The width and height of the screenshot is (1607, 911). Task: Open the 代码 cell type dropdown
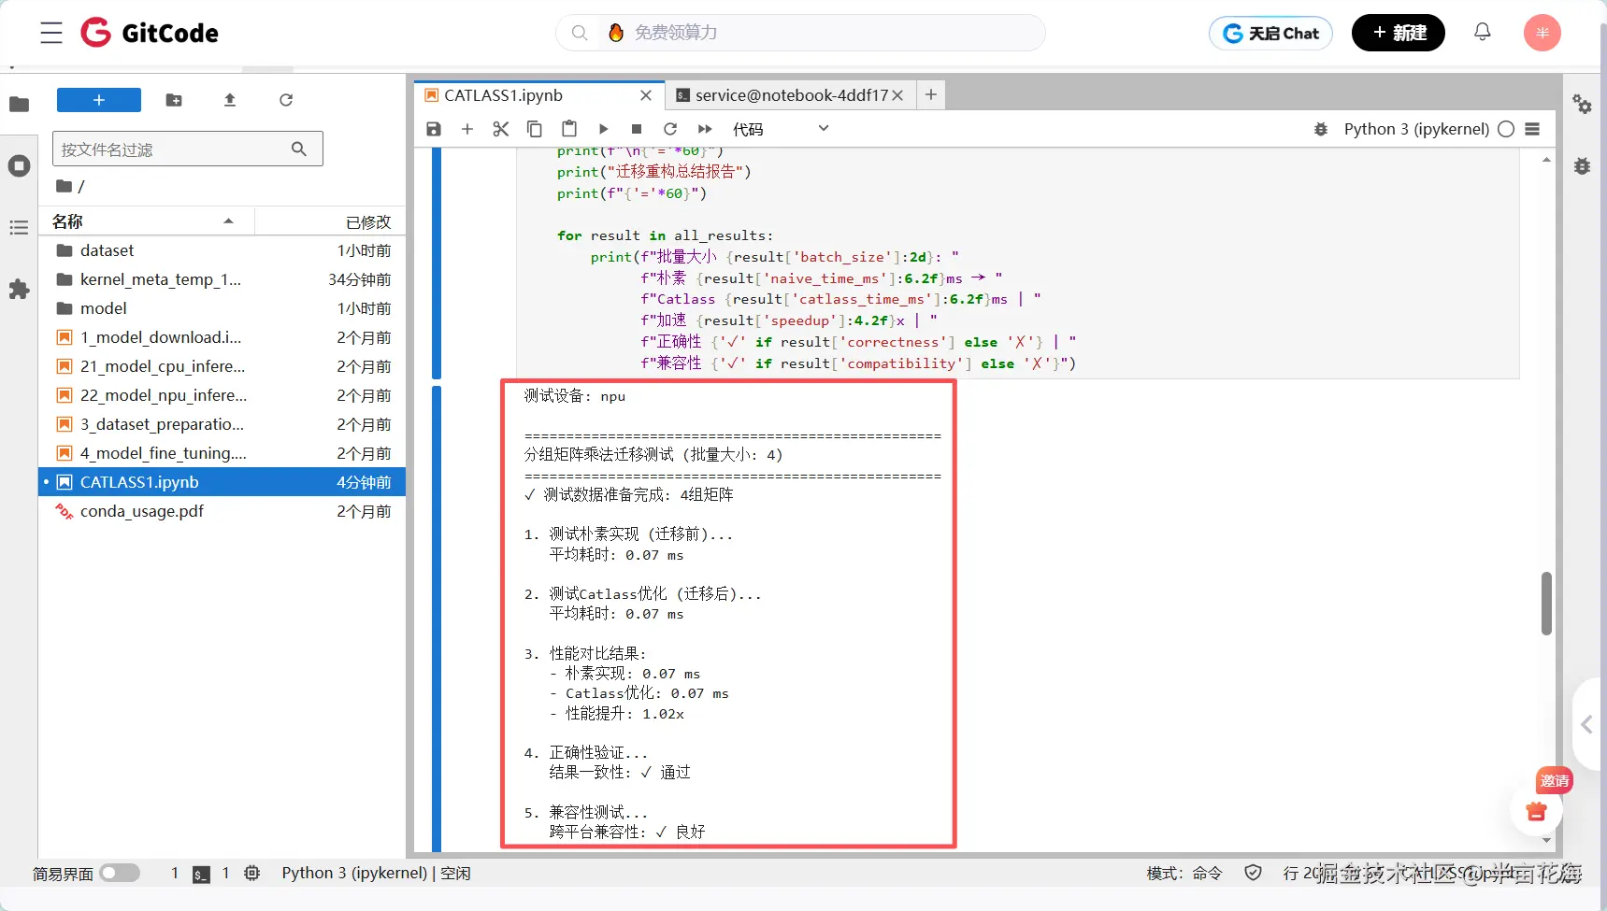(x=781, y=129)
